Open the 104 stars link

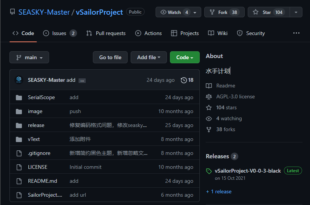tap(227, 107)
